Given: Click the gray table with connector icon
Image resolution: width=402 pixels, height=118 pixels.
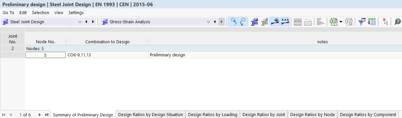Looking at the screenshot, I should coord(308,22).
